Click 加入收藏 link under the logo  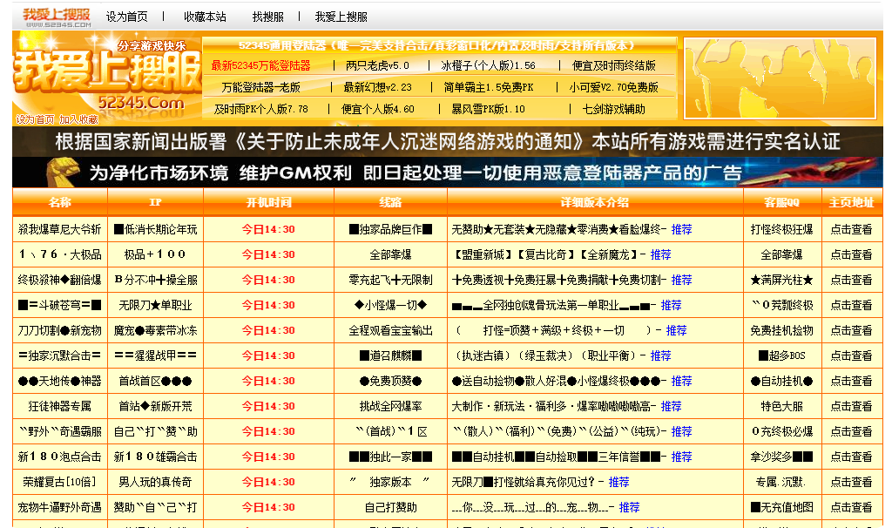(x=78, y=120)
